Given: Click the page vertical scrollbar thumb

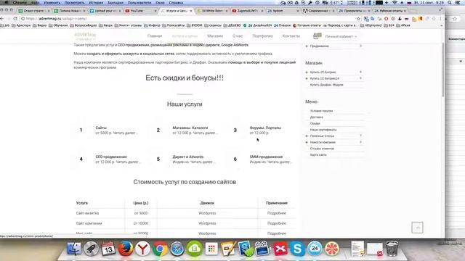Looking at the screenshot, I should coord(443,70).
